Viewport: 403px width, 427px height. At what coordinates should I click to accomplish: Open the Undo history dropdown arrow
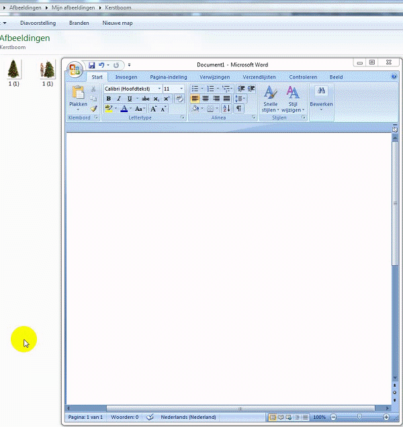click(x=108, y=65)
